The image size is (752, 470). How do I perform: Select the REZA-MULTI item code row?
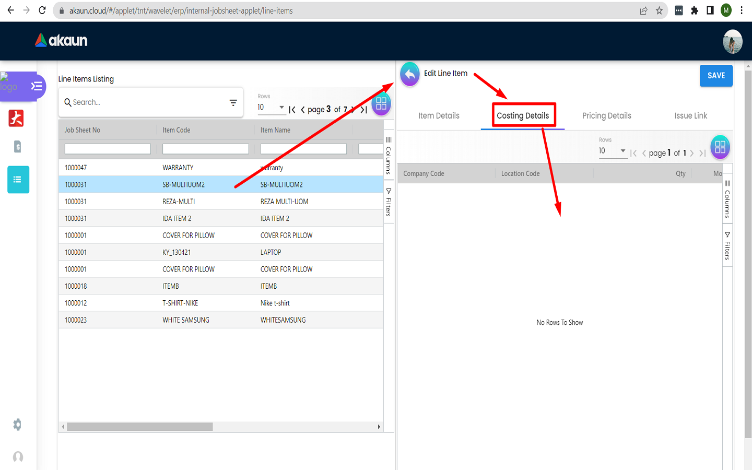tap(221, 202)
